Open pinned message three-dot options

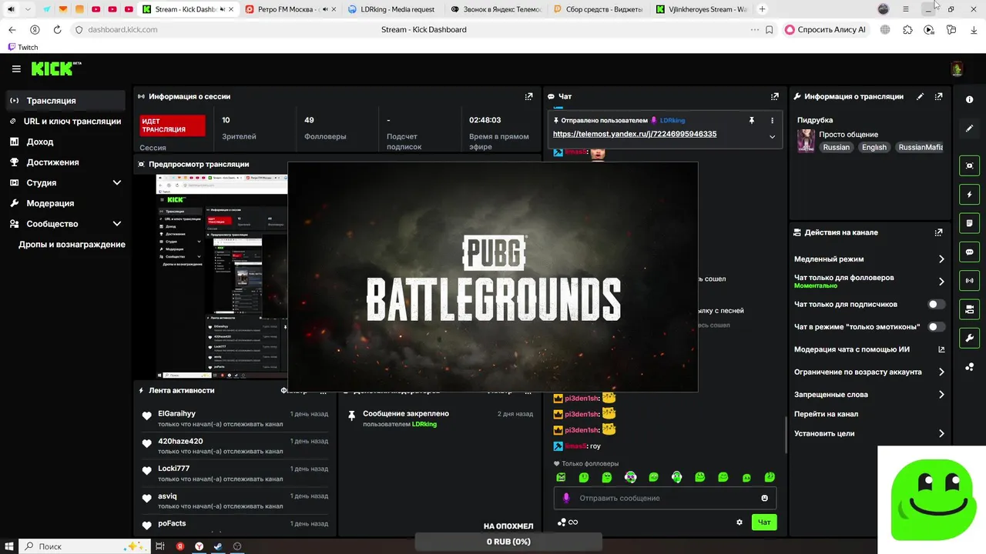click(772, 121)
